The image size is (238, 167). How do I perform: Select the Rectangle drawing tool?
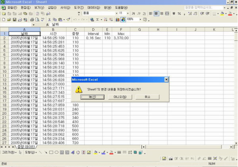point(51,152)
